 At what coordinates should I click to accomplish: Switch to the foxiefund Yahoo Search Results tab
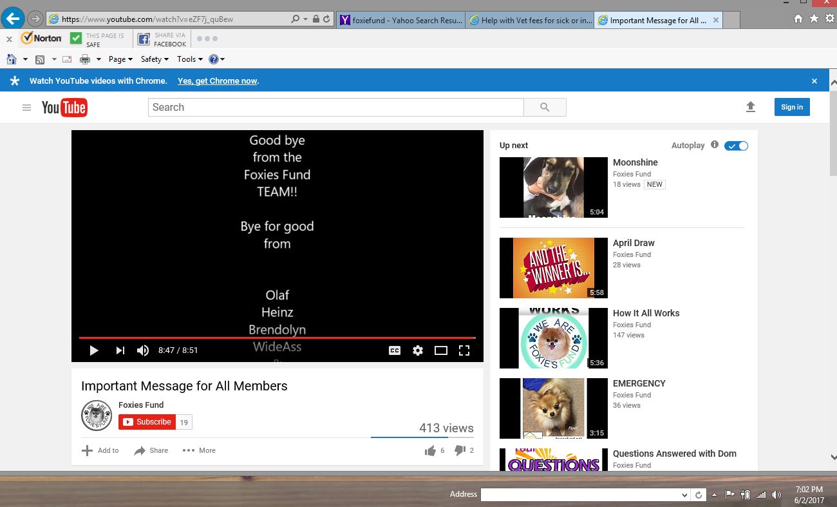point(402,20)
